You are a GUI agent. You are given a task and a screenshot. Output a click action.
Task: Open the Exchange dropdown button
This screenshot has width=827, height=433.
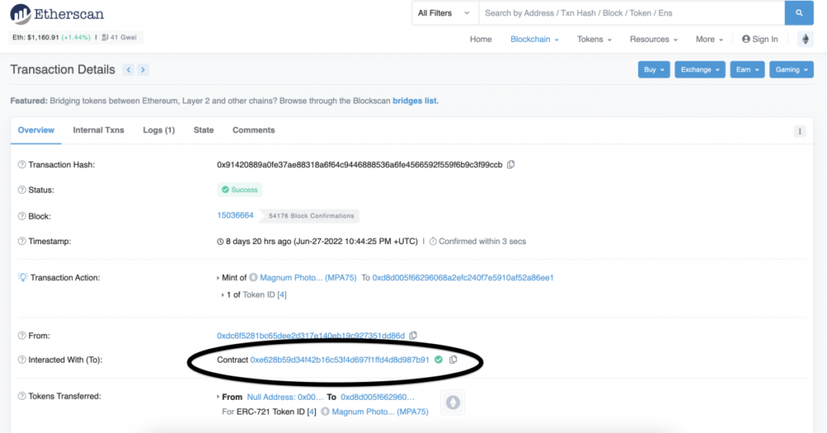click(699, 69)
